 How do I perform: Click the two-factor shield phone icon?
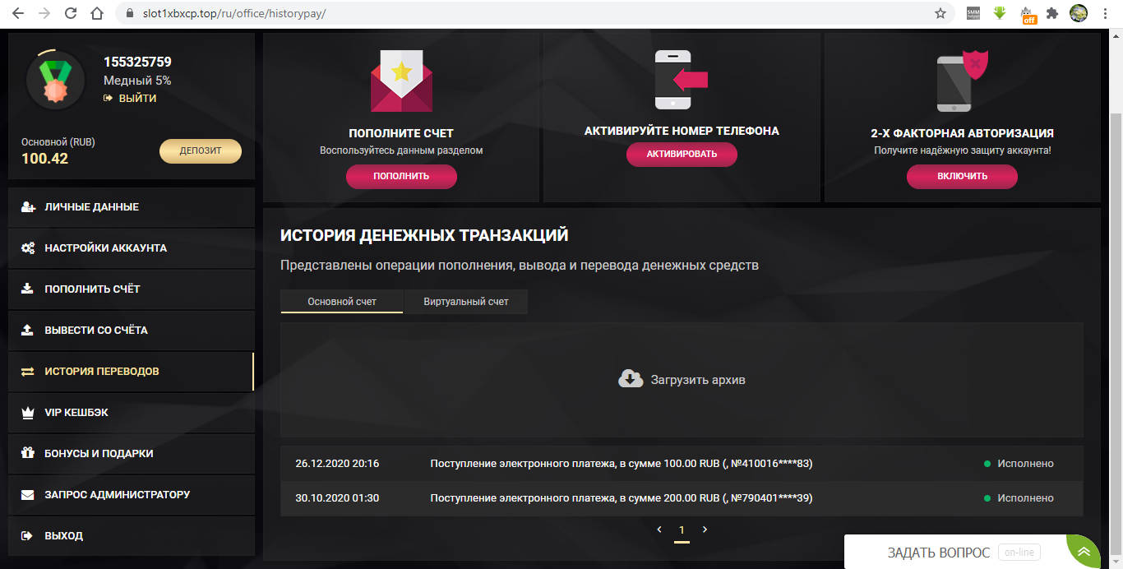pos(962,81)
